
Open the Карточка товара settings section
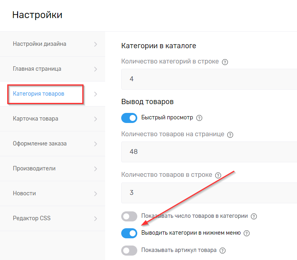[36, 119]
